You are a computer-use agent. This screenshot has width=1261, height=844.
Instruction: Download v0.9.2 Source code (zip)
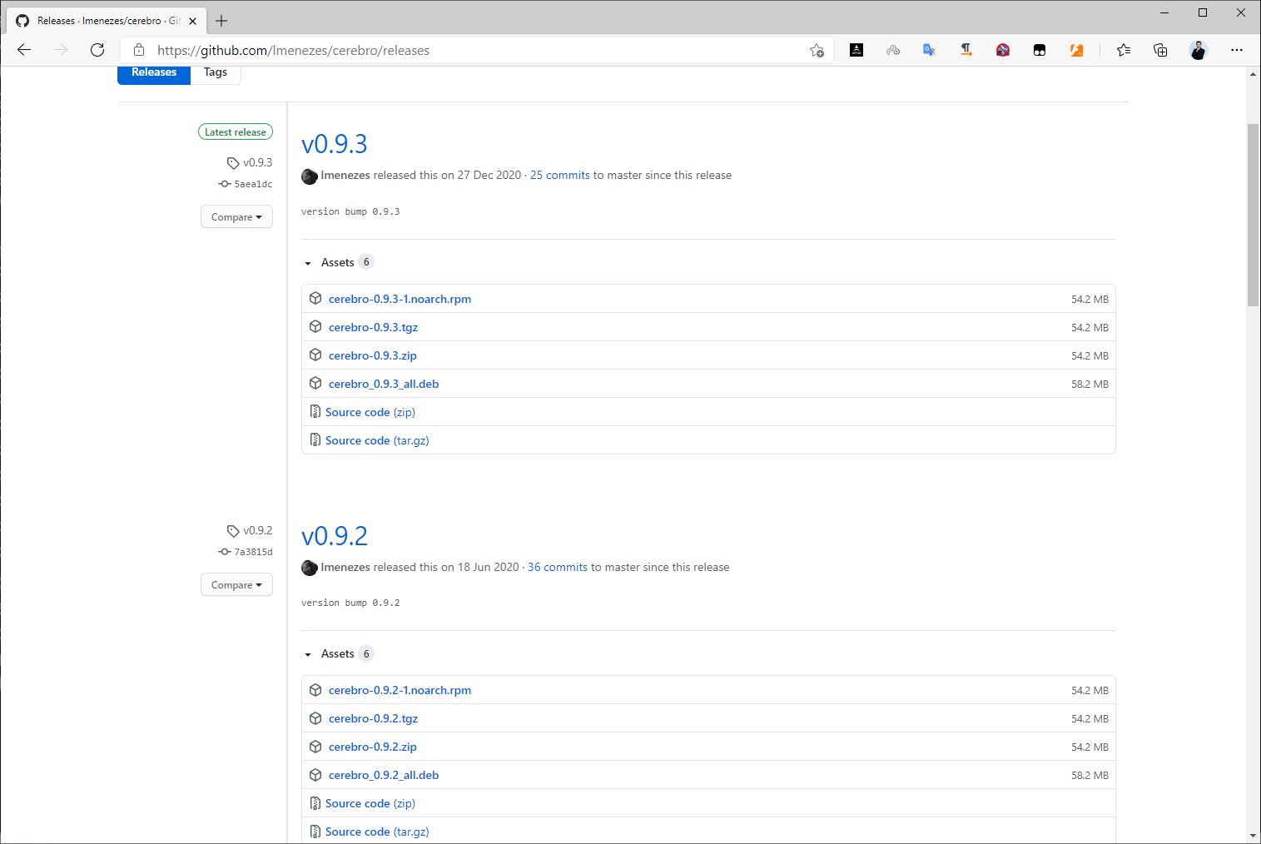tap(370, 803)
